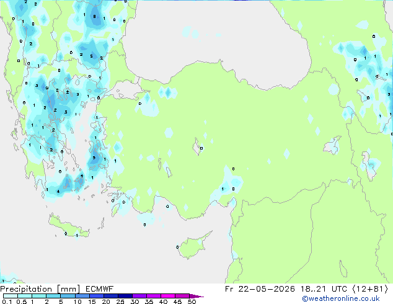Click the 25–30 mm dark navy swatch
The width and height of the screenshot is (393, 304).
(125, 296)
